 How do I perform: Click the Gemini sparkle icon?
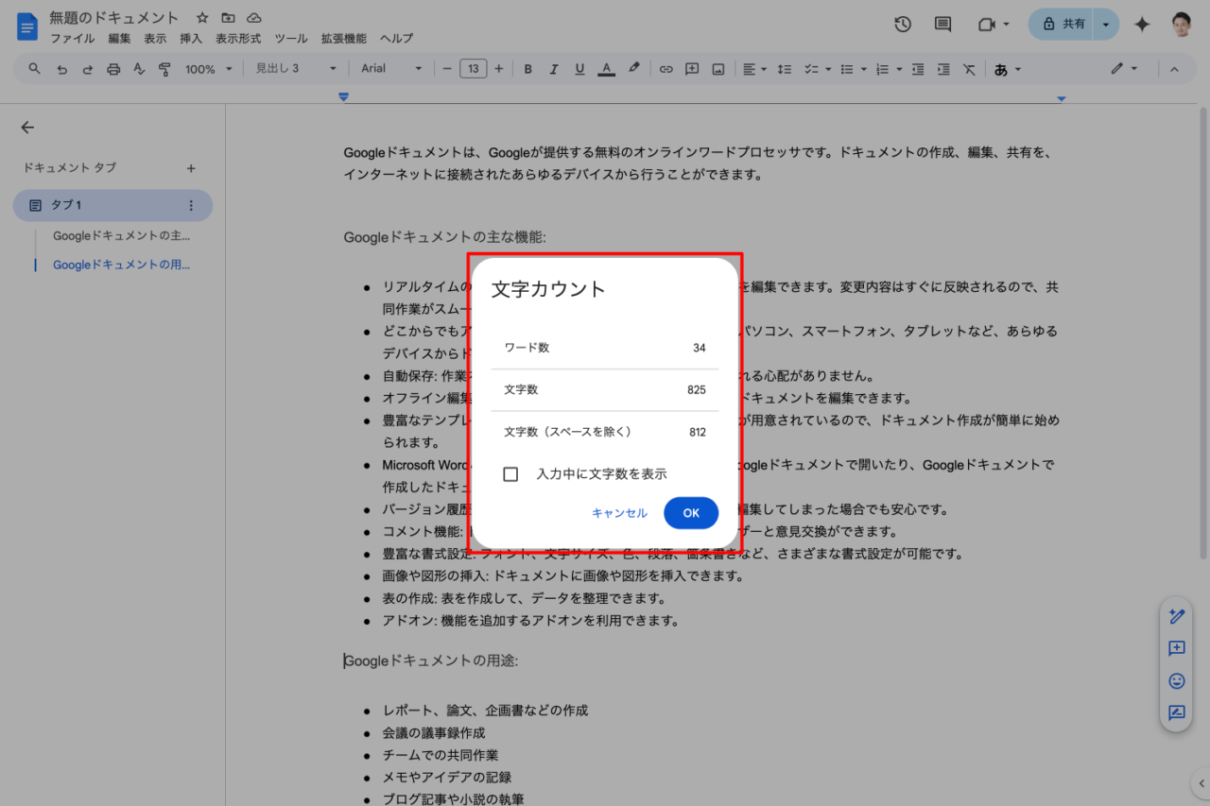tap(1142, 25)
